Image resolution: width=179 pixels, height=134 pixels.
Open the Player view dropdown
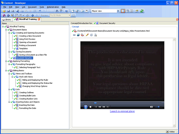118,11
